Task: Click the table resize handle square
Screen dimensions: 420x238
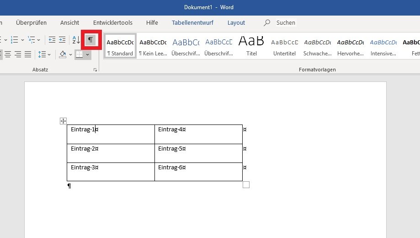Action: [x=246, y=185]
